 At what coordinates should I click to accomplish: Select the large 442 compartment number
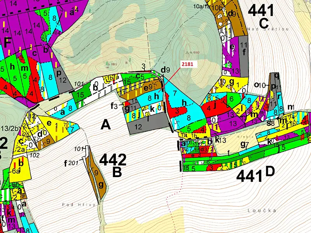pos(113,160)
